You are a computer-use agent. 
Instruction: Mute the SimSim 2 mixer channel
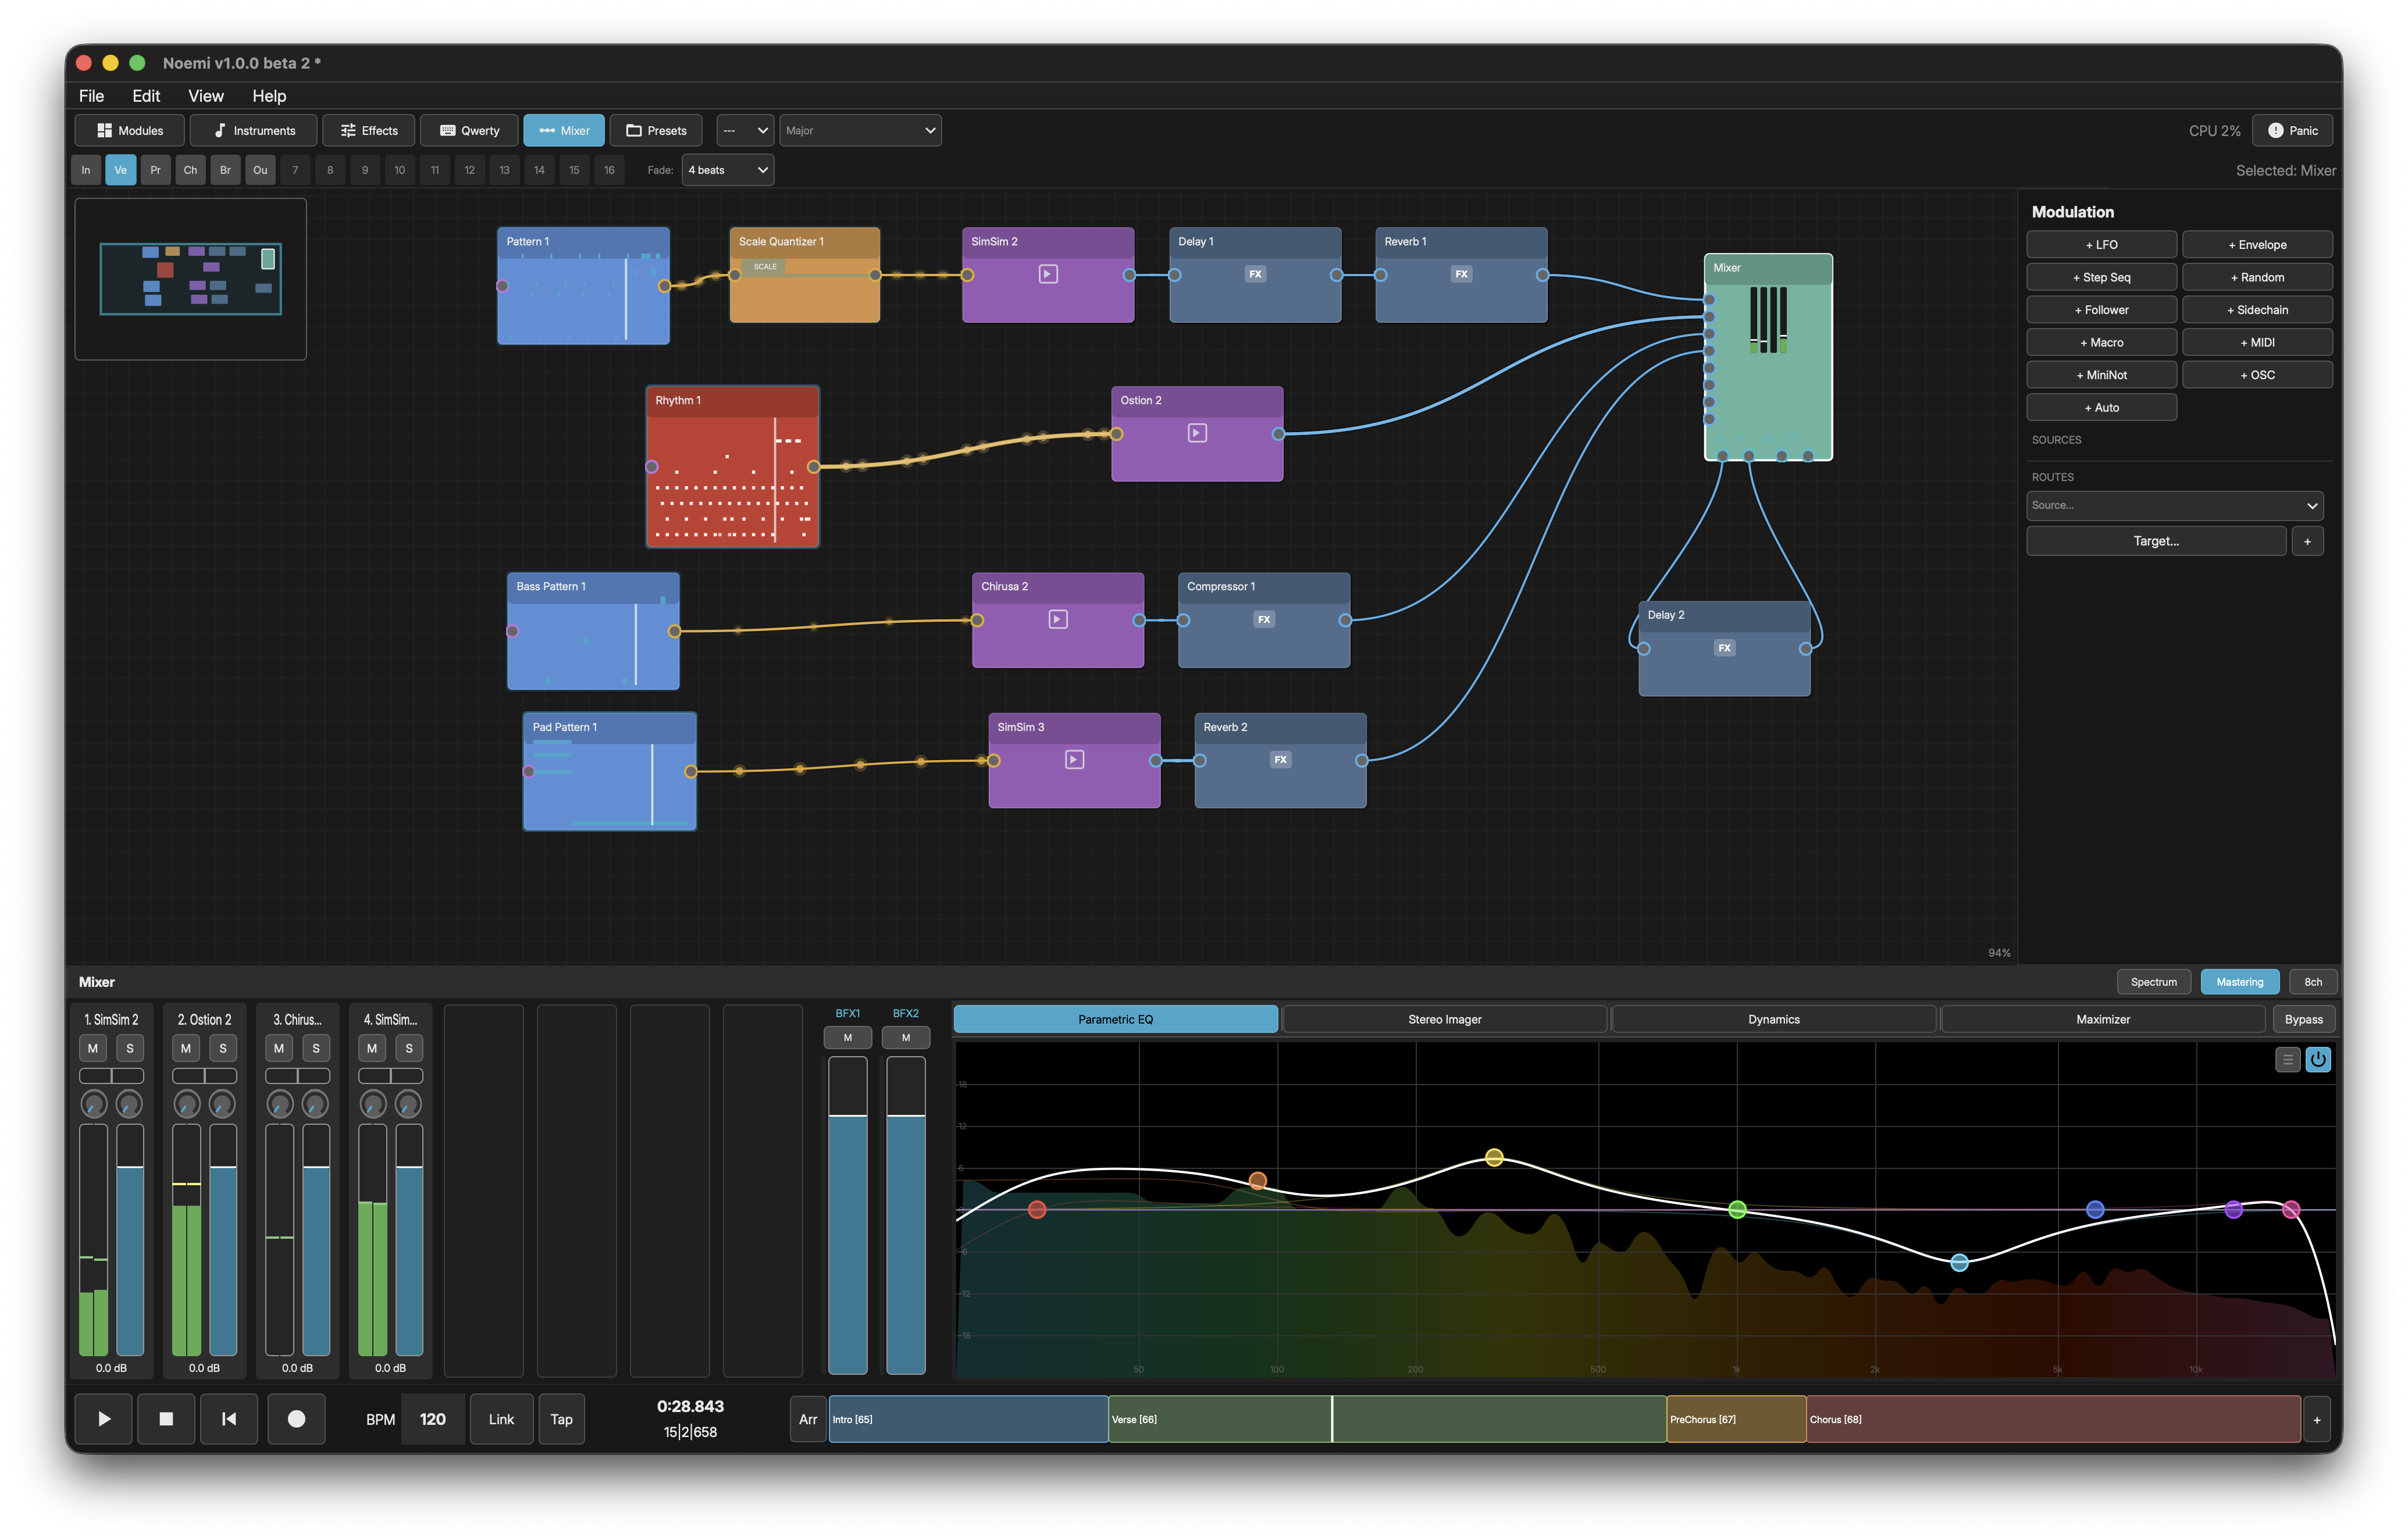[x=93, y=1048]
